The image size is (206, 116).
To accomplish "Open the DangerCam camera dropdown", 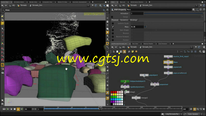I will (98, 14).
